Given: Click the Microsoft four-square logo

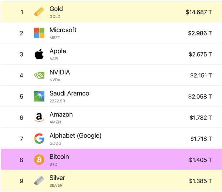Looking at the screenshot, I should (x=39, y=33).
